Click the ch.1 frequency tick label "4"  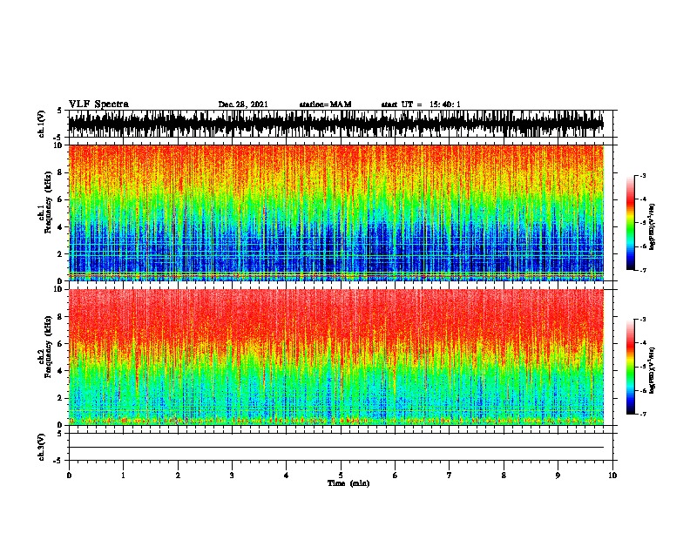coord(60,227)
